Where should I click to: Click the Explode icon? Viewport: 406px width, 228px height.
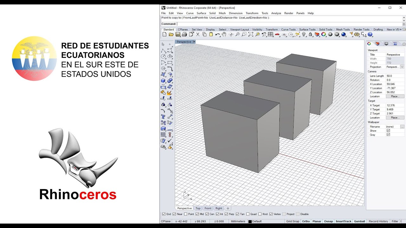tap(170, 92)
